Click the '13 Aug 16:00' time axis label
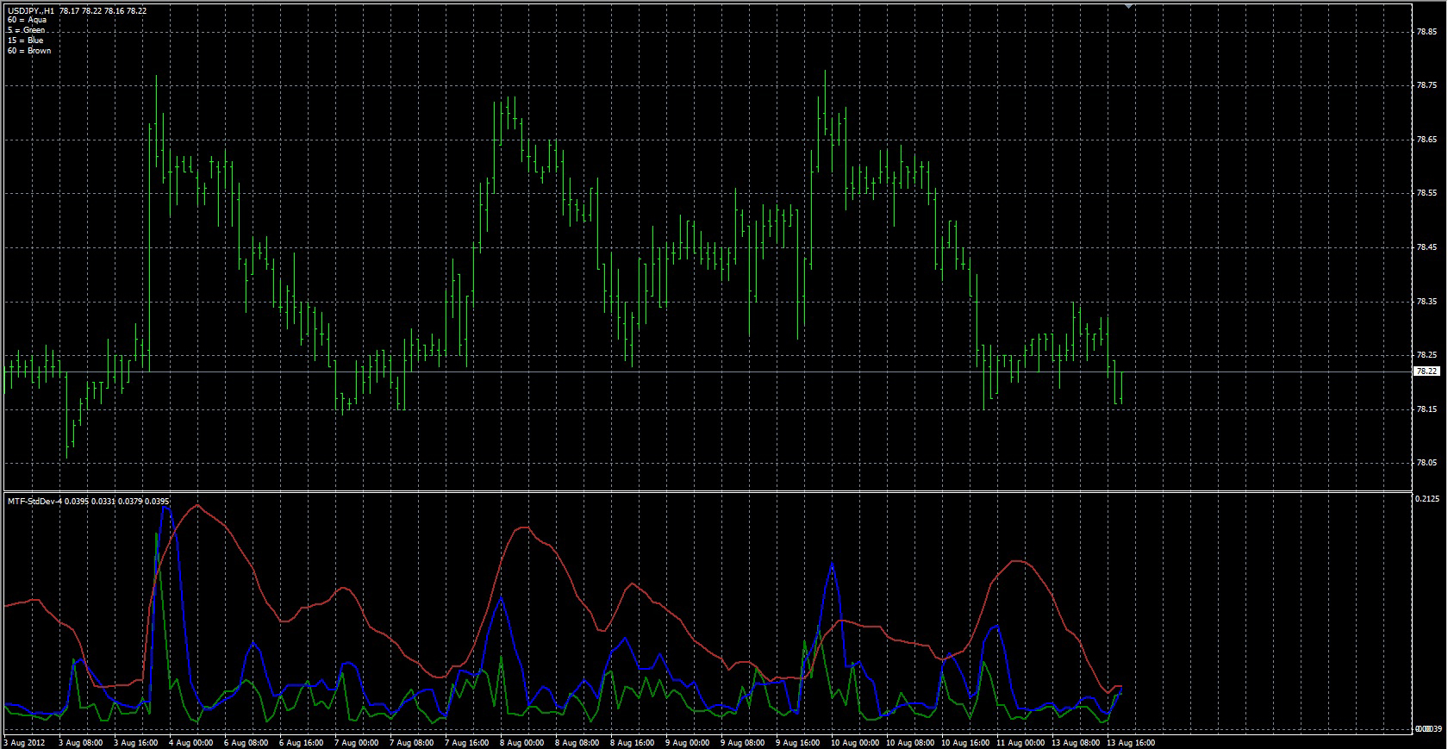This screenshot has width=1448, height=749. (x=1130, y=742)
